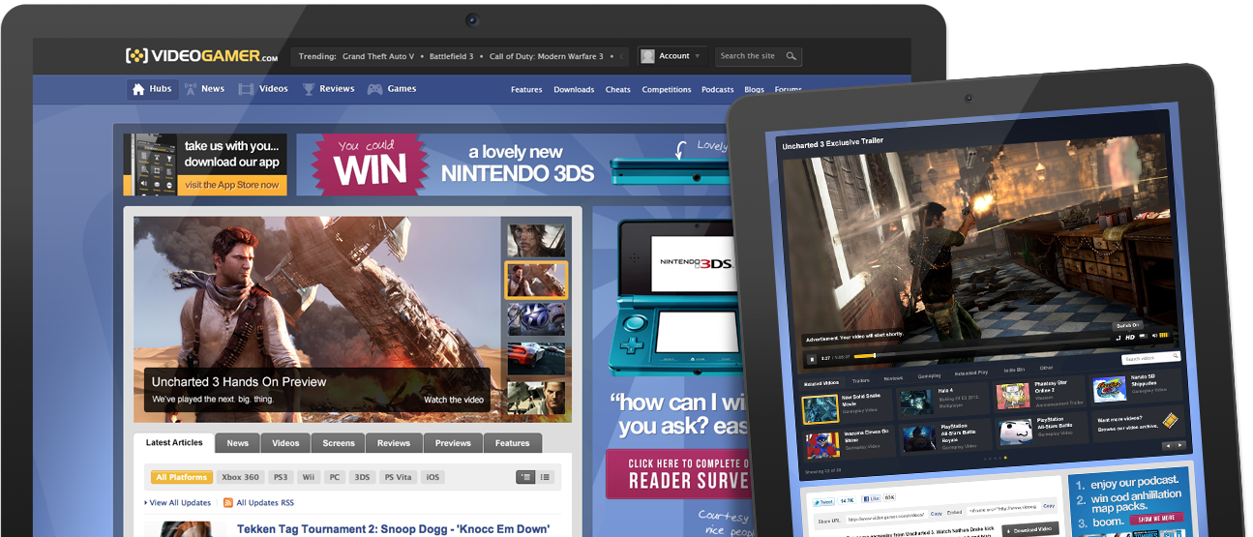This screenshot has width=1253, height=537.
Task: Open the Extended Play video tab
Action: (x=971, y=373)
